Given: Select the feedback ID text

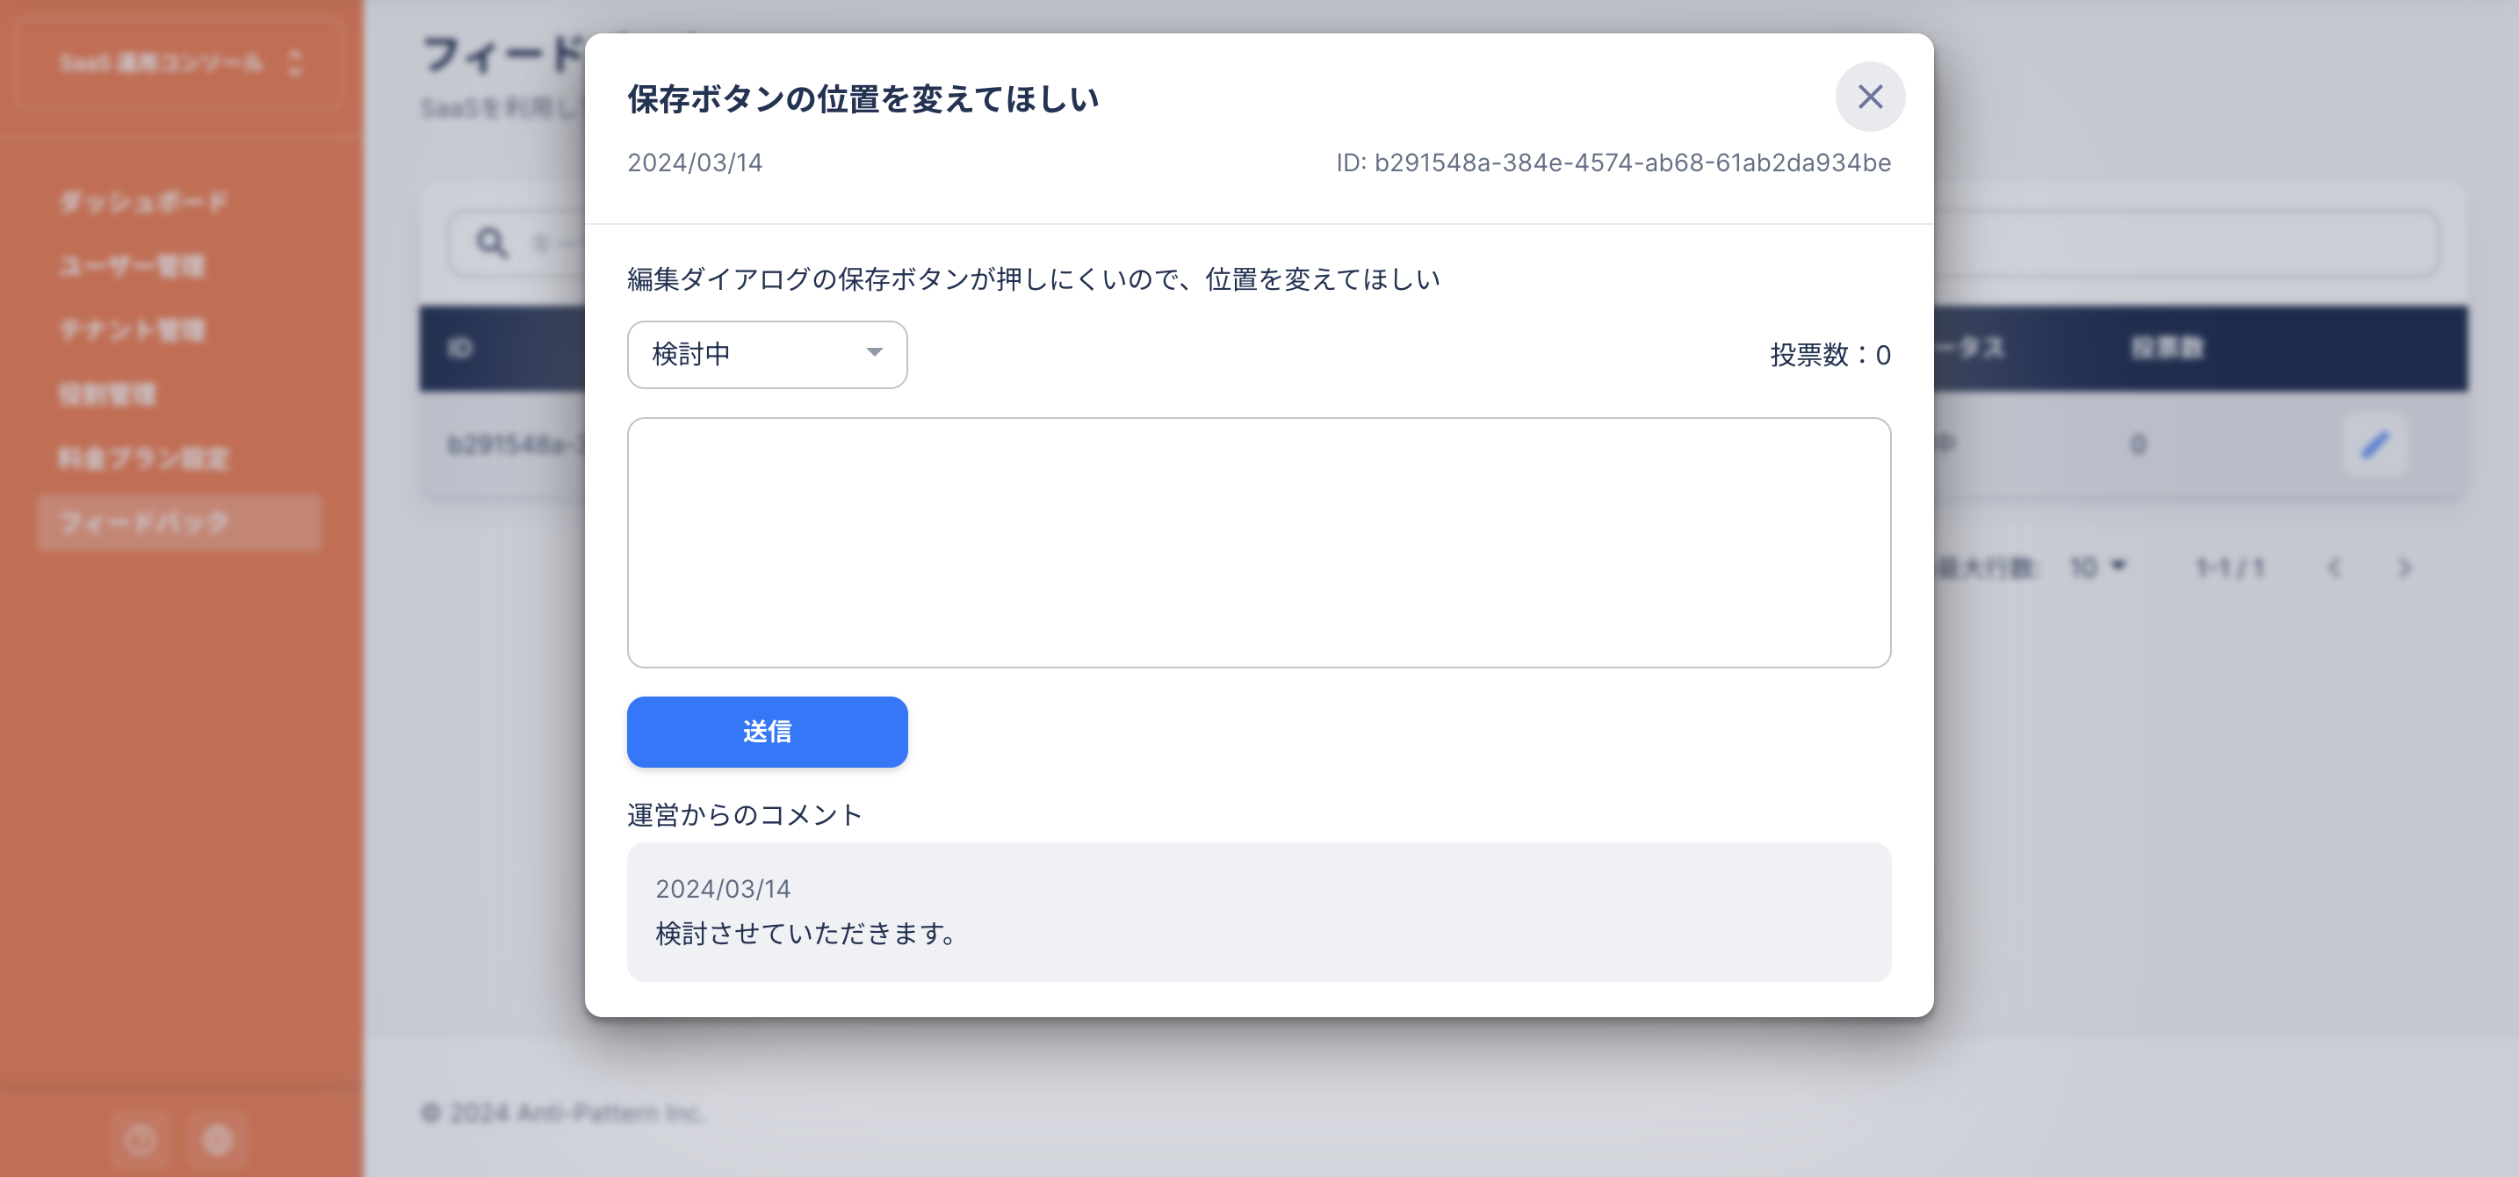Looking at the screenshot, I should tap(1613, 162).
